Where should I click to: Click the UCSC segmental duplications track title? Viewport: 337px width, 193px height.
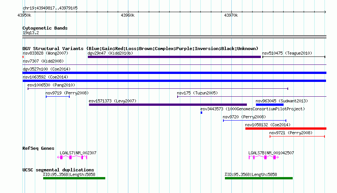click(58, 170)
